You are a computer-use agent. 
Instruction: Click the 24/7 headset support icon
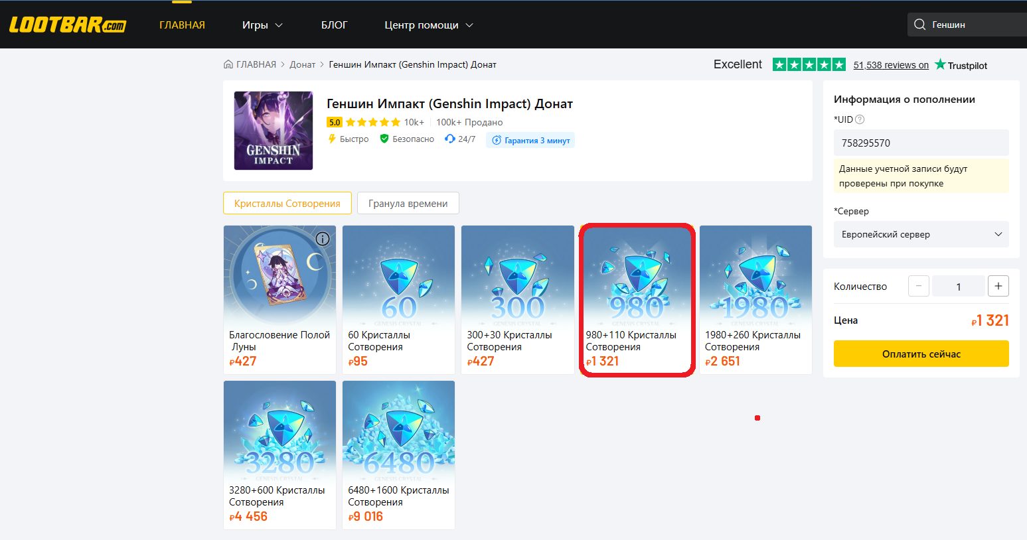(449, 139)
